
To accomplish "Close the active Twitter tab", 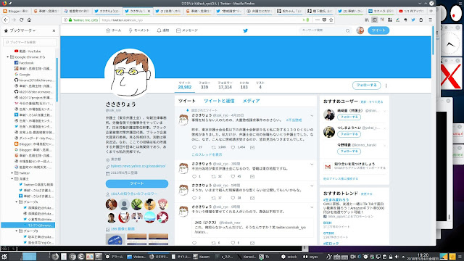I will [149, 11].
